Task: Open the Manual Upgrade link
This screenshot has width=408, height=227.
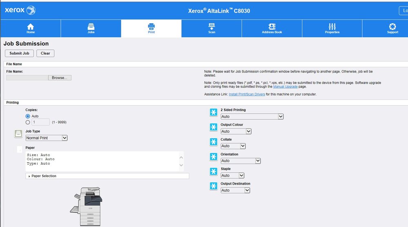Action: (x=285, y=86)
